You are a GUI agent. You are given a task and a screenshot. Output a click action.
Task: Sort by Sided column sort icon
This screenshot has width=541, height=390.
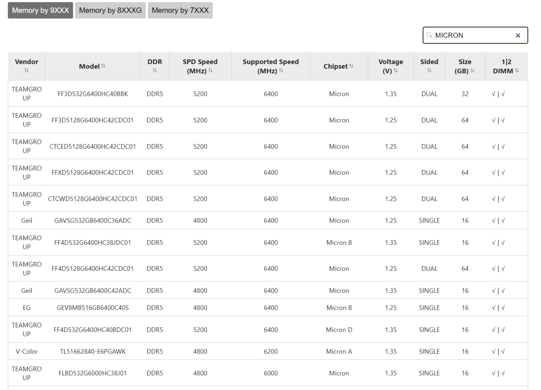point(429,71)
